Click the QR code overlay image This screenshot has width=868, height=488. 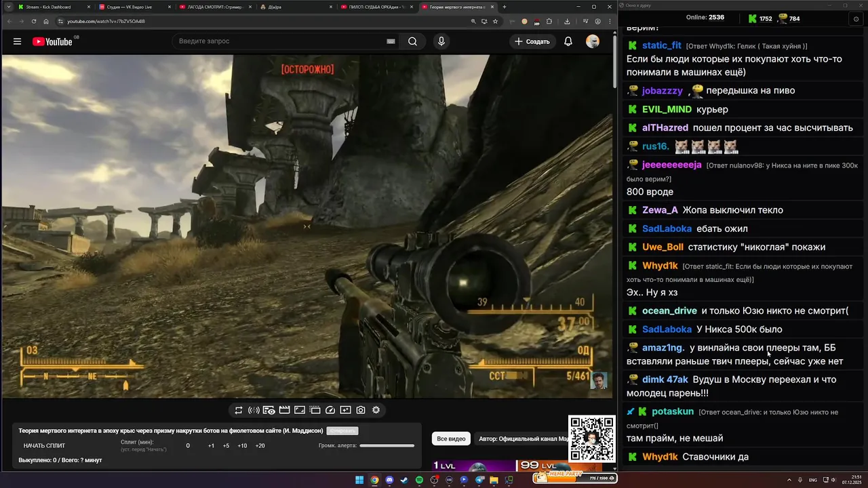coord(591,439)
